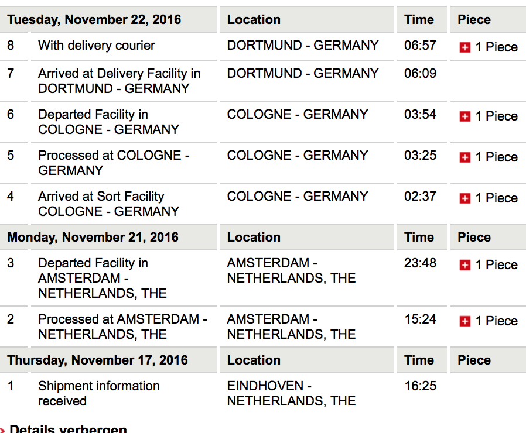
Task: Expand piece for Departed Facility in AMSTERDAM
Action: click(x=465, y=266)
